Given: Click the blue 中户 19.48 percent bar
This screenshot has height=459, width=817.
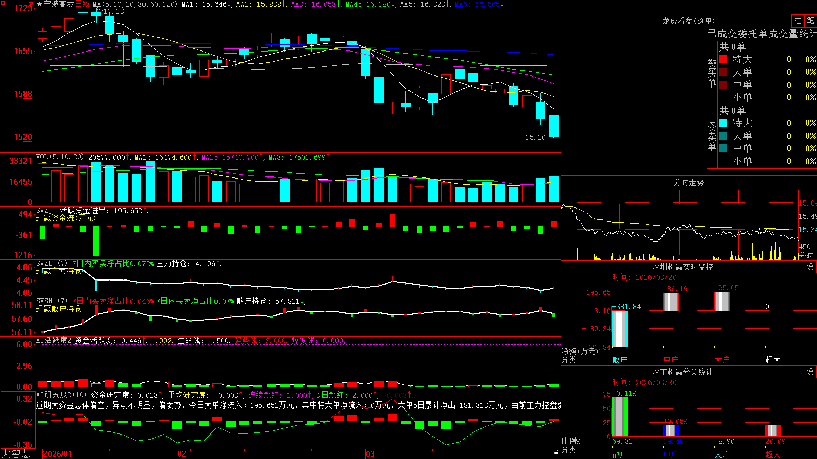Looking at the screenshot, I should pos(670,430).
